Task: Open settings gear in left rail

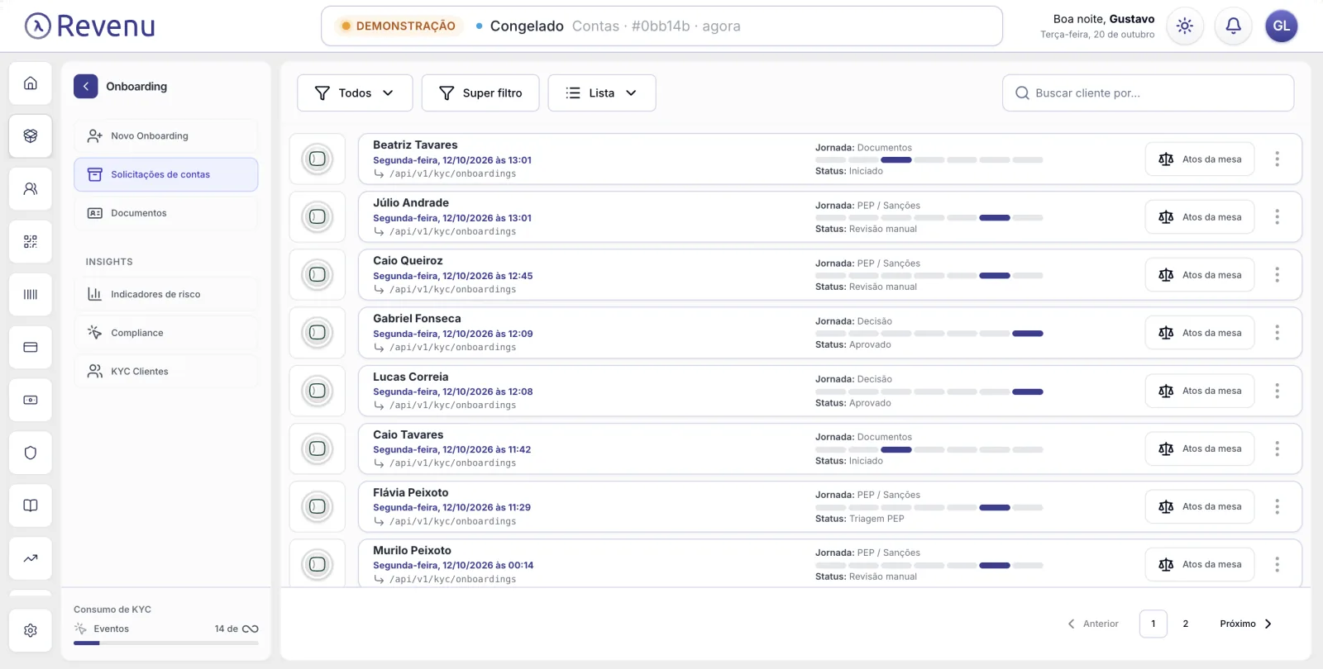Action: (x=31, y=631)
